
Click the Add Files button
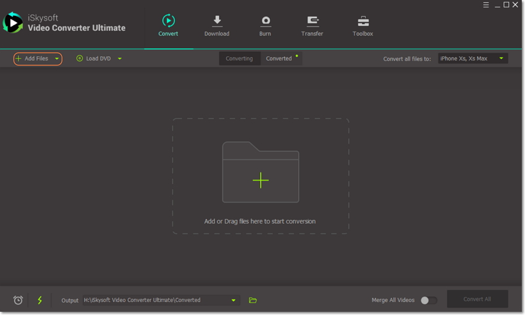[33, 59]
